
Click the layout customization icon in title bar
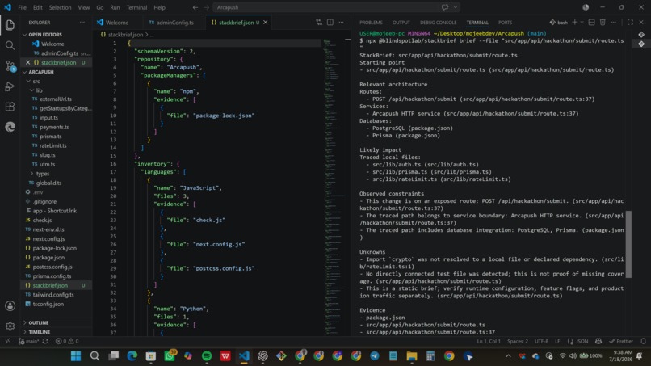coord(586,7)
